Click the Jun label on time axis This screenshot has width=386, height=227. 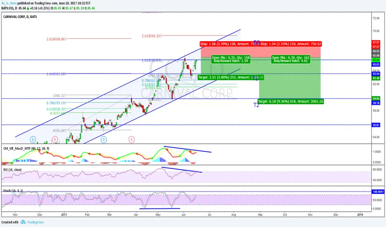pos(183,215)
